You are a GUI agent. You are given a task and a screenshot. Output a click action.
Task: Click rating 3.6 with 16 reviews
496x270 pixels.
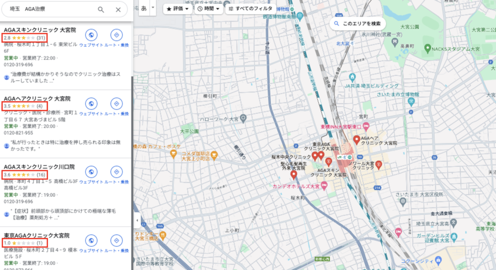pyautogui.click(x=25, y=175)
